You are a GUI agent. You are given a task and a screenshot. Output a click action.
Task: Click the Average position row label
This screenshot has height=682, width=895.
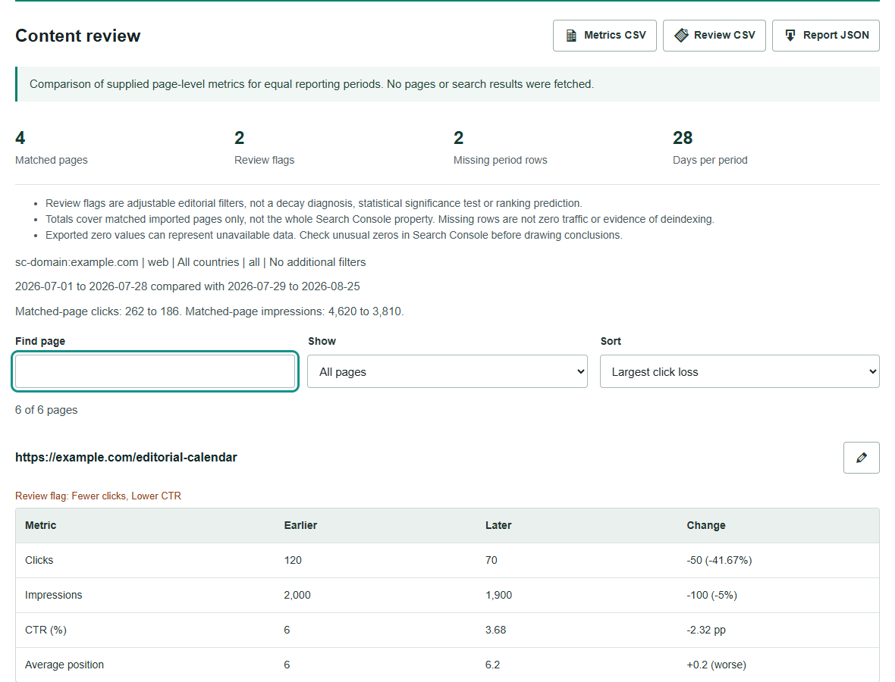click(64, 665)
